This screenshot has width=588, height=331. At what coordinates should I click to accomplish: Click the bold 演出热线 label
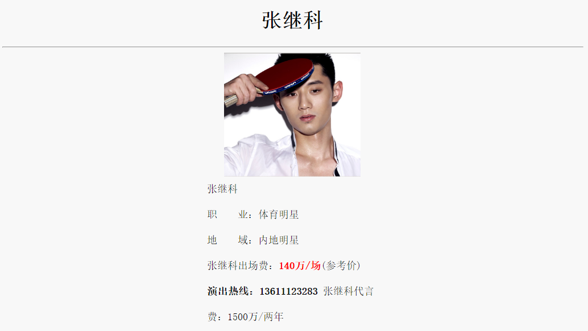click(228, 291)
